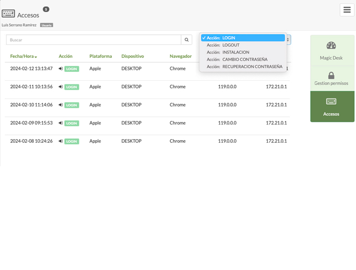Open Gestion permisos padlock item

coord(332,79)
